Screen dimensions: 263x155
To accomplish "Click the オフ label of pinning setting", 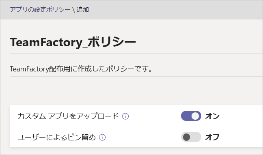I will click(212, 137).
